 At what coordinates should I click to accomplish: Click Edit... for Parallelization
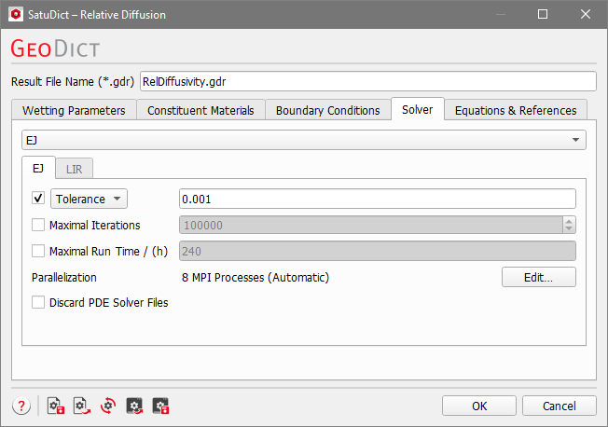click(539, 277)
